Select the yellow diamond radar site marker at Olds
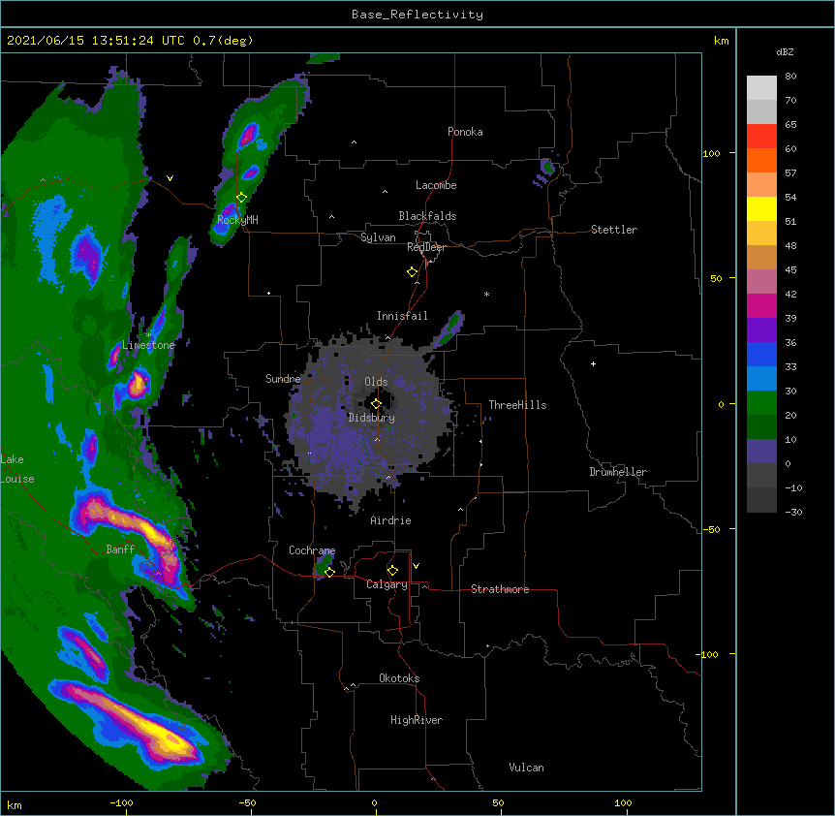The height and width of the screenshot is (816, 835). click(377, 403)
